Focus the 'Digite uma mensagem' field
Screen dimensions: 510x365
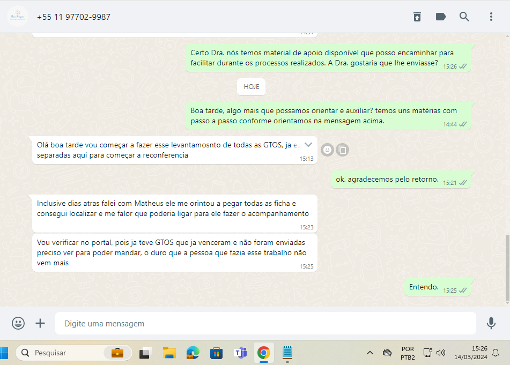point(265,323)
